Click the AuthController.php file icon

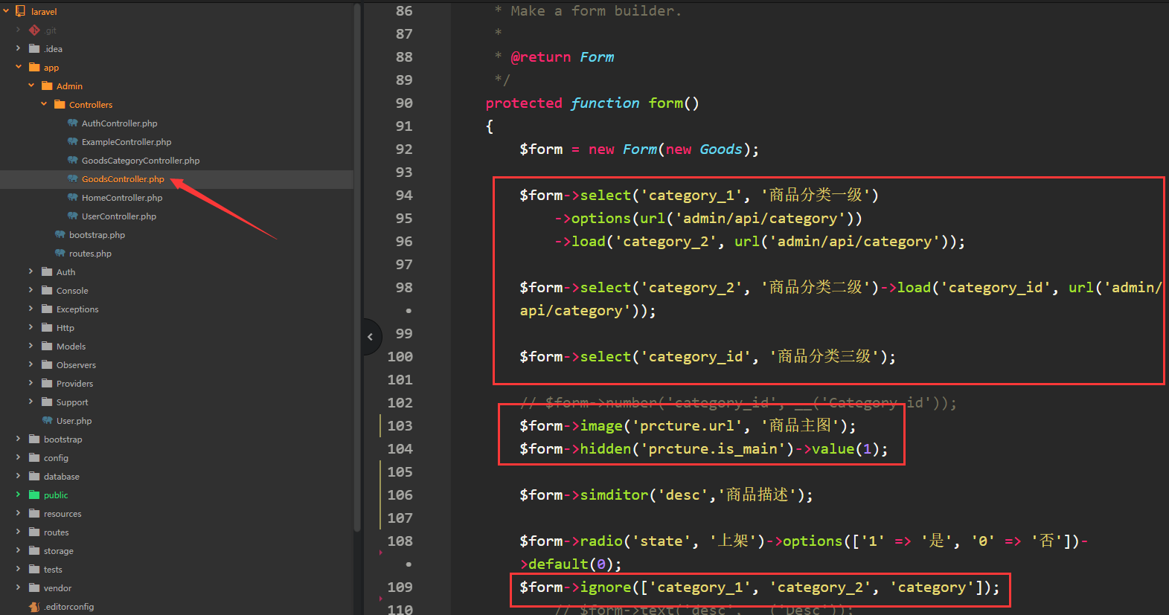tap(72, 123)
